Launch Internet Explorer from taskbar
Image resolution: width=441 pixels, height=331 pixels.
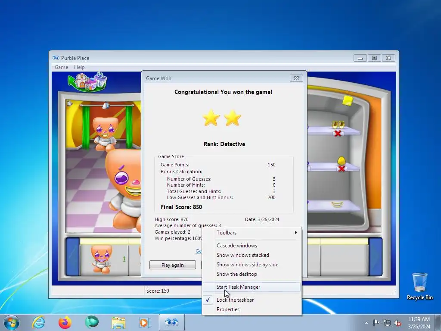38,322
